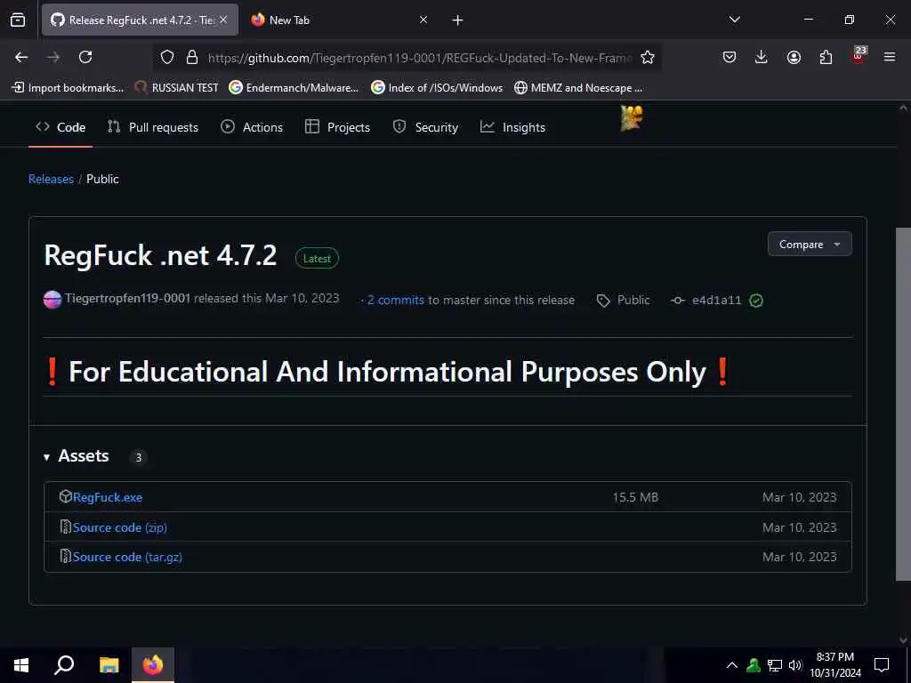Image resolution: width=911 pixels, height=683 pixels.
Task: Show hidden system tray icons
Action: [732, 665]
